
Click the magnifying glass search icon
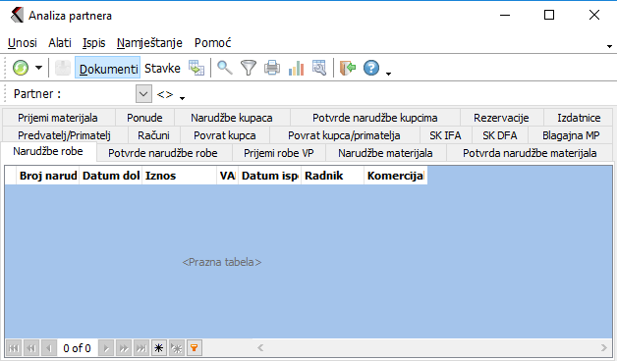point(225,68)
